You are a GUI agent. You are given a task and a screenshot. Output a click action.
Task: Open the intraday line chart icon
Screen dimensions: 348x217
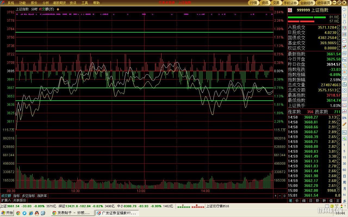pyautogui.click(x=344, y=40)
